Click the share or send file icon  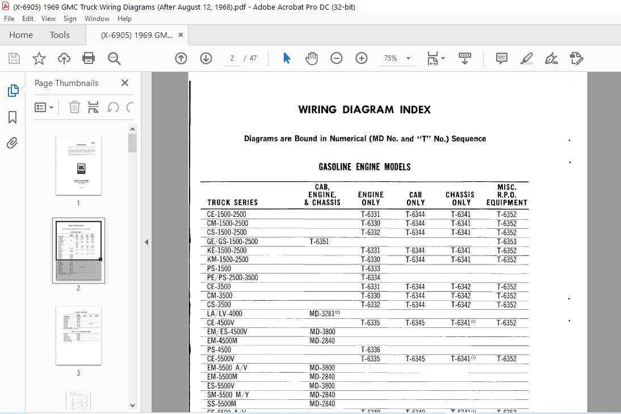pos(576,58)
